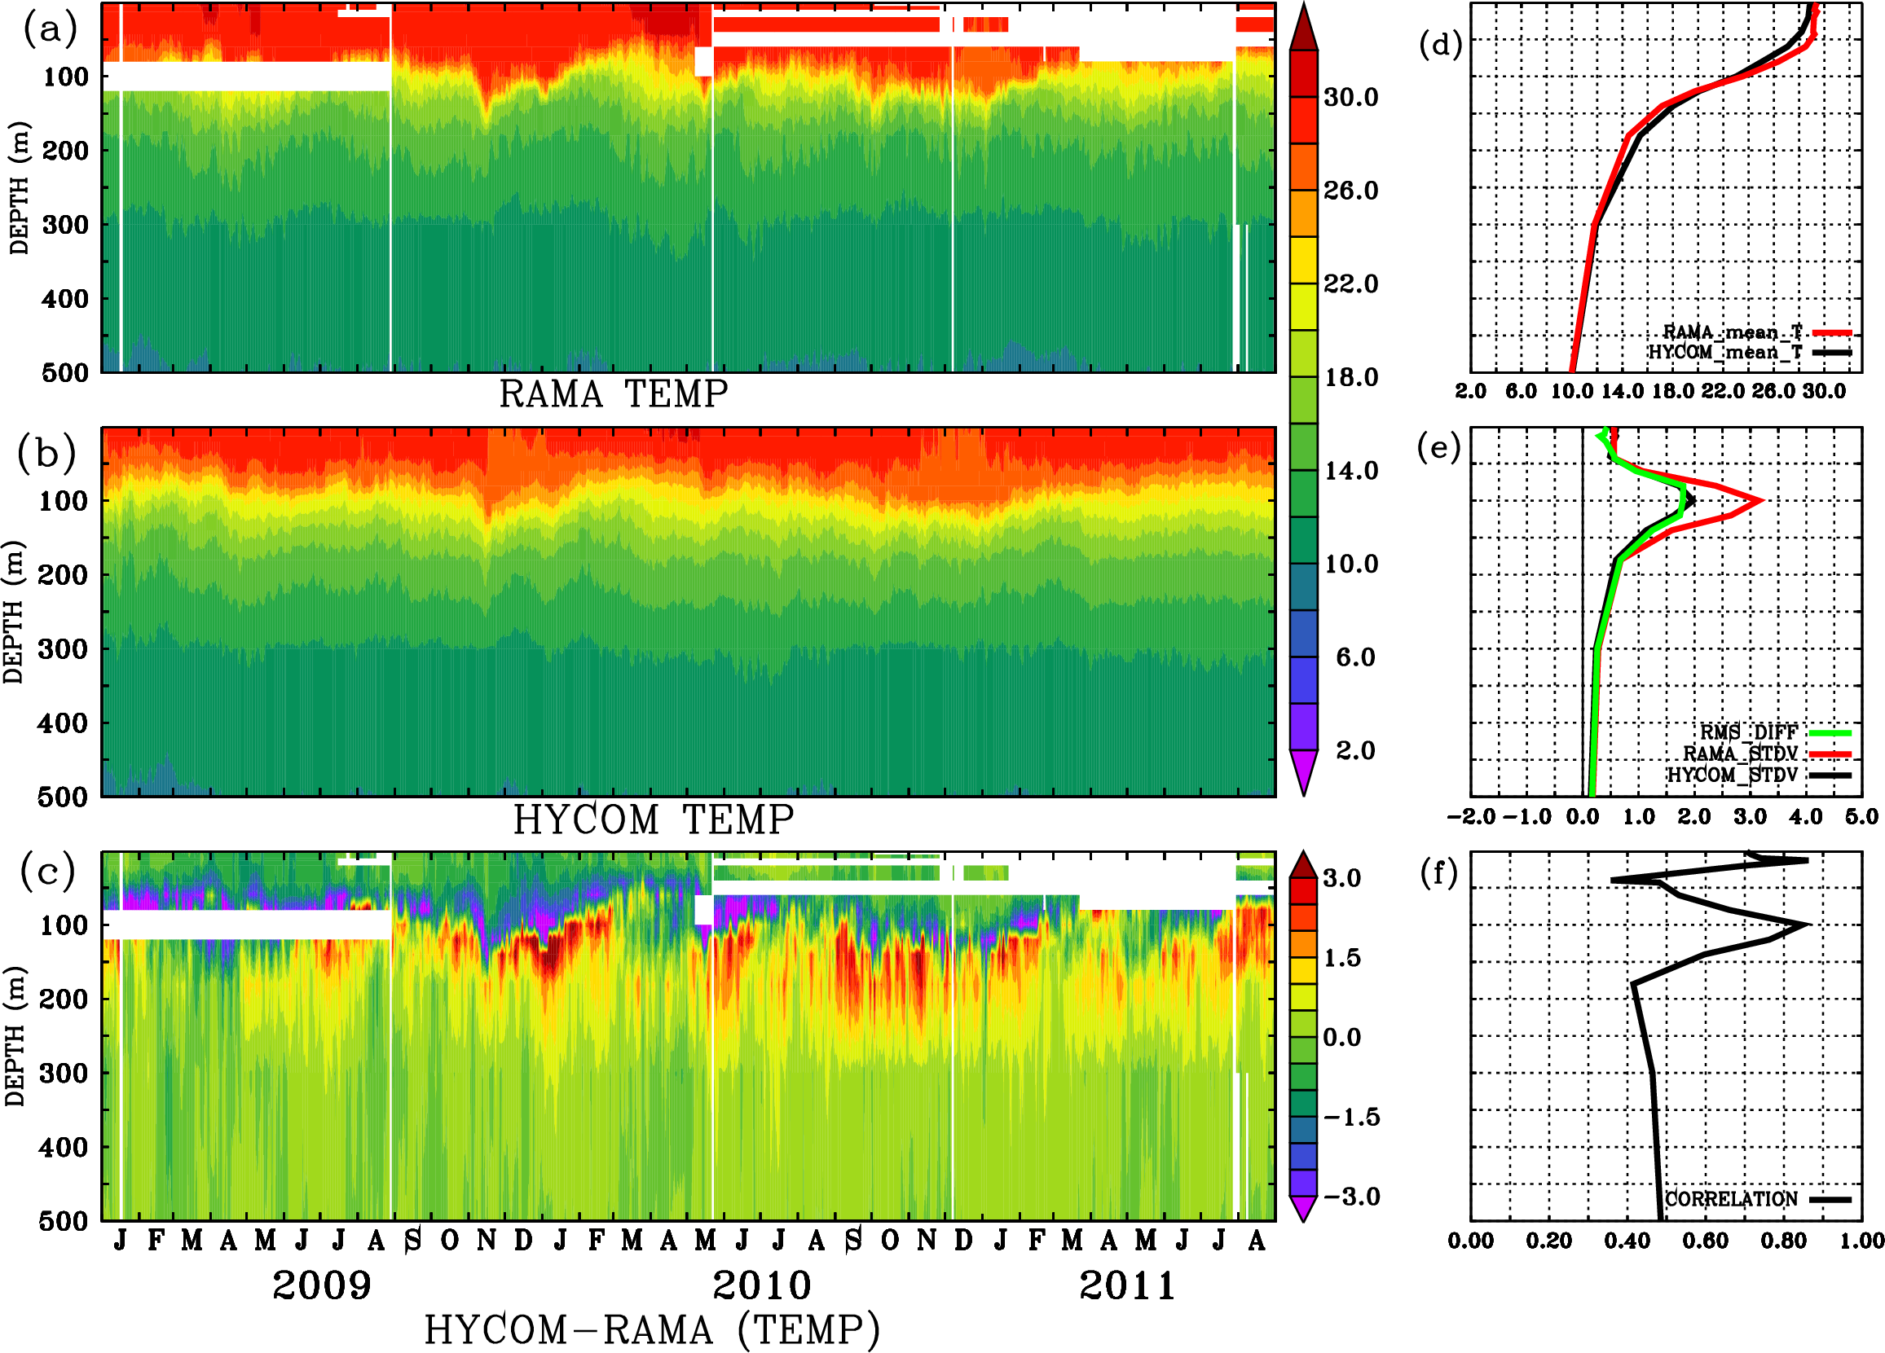Click the red RAMA_mean_T legend line
1885x1353 pixels.
point(1832,333)
